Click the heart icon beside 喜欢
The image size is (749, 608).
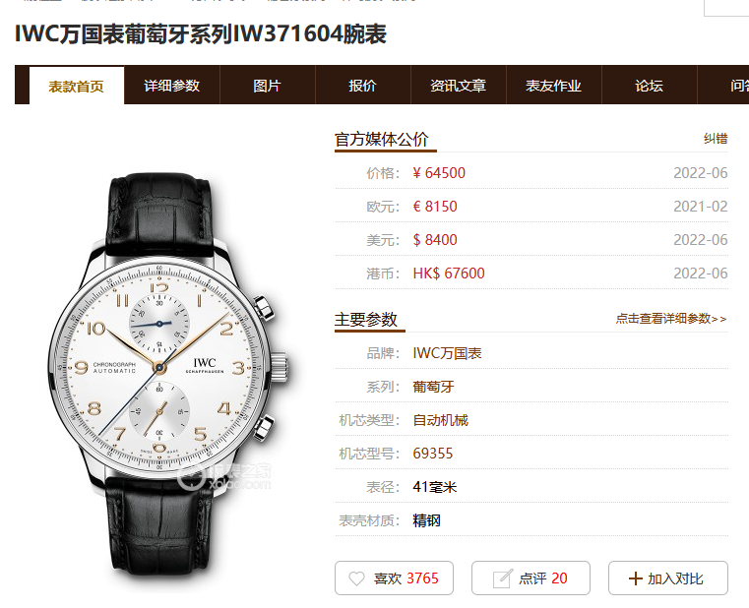tap(356, 578)
